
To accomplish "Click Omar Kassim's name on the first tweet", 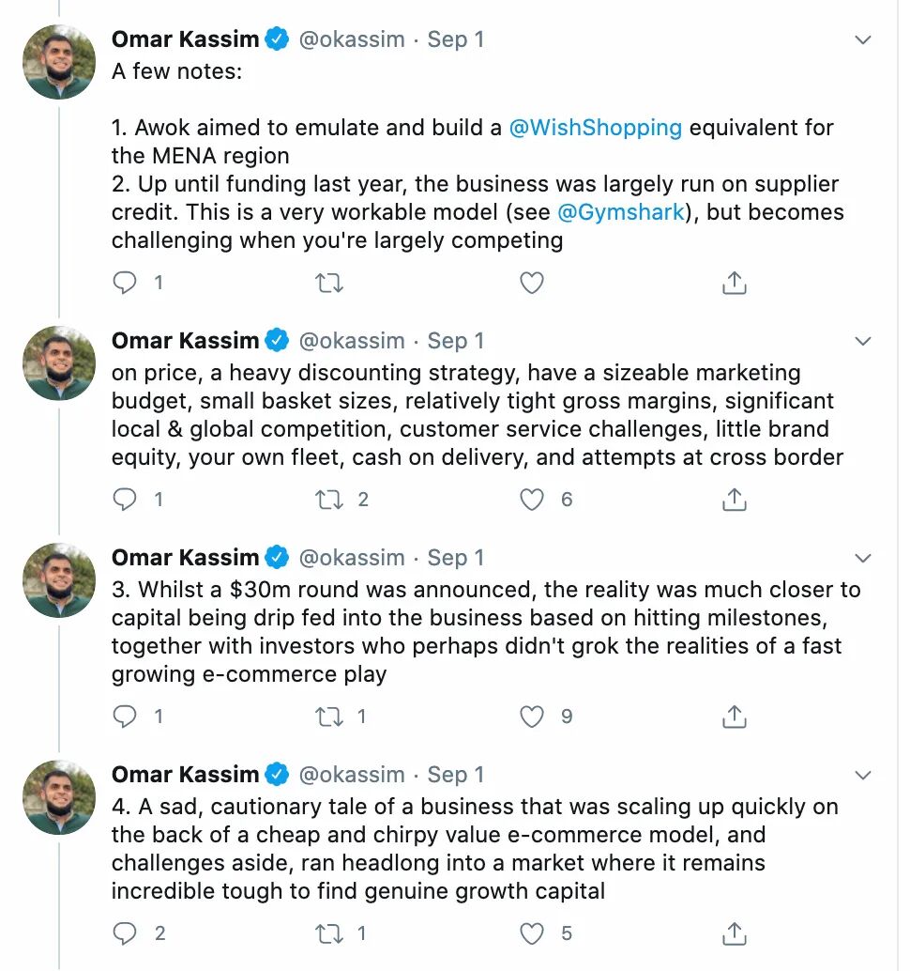I will click(x=185, y=39).
